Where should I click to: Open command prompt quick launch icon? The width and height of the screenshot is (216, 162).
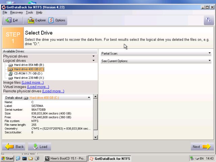coord(24,159)
